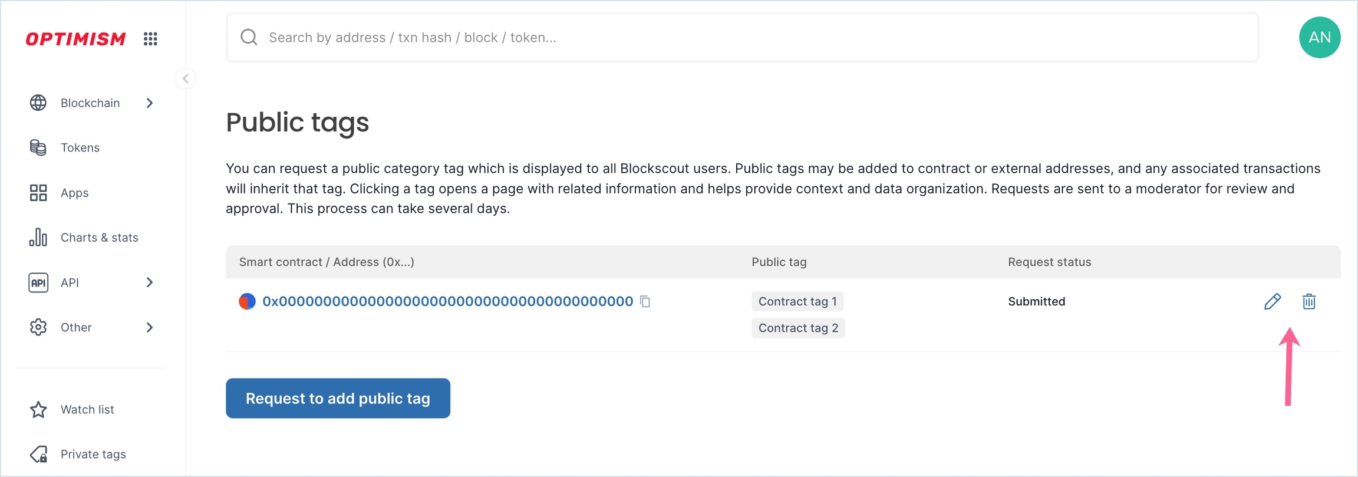Expand the Other submenu chevron
The height and width of the screenshot is (477, 1358).
[x=150, y=327]
